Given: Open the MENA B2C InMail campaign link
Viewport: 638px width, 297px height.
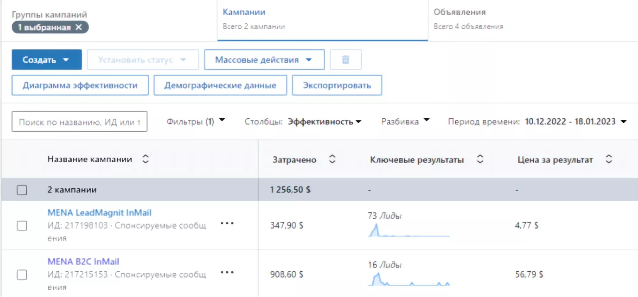Looking at the screenshot, I should [x=83, y=262].
